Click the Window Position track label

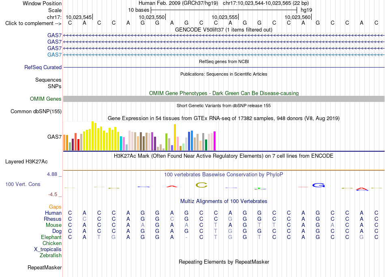pos(42,3)
